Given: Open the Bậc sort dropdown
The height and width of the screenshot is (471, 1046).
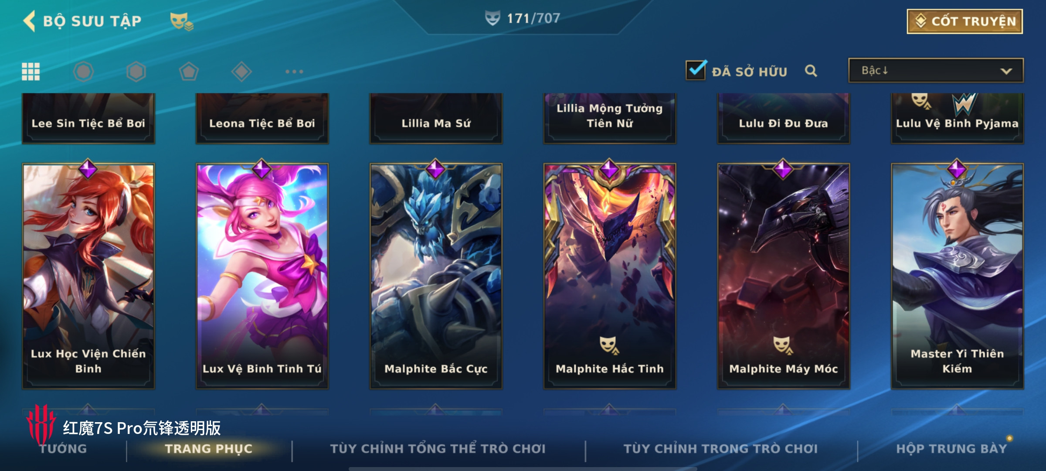Looking at the screenshot, I should coord(936,71).
